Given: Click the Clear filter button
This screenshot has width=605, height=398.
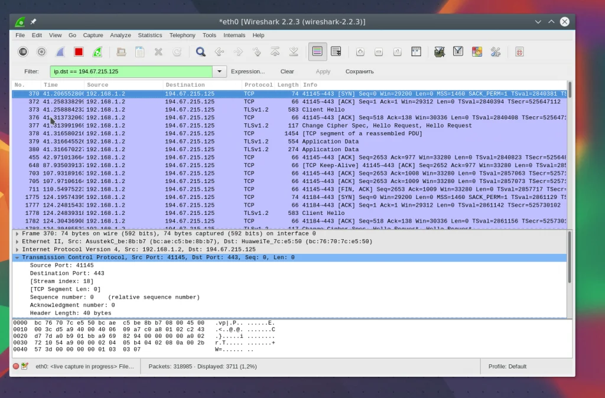Looking at the screenshot, I should (x=287, y=71).
